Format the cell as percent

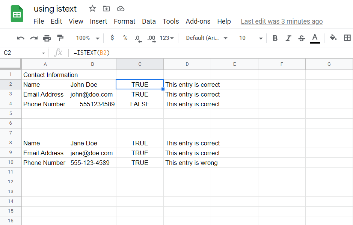[125, 38]
